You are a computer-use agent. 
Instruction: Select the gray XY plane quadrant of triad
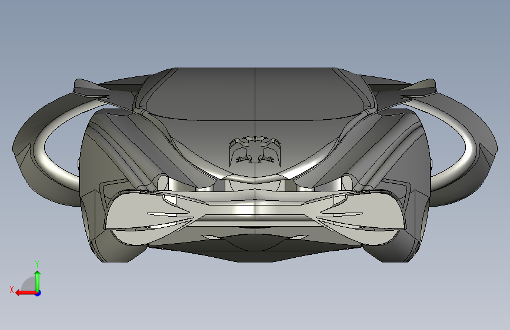pyautogui.click(x=29, y=284)
